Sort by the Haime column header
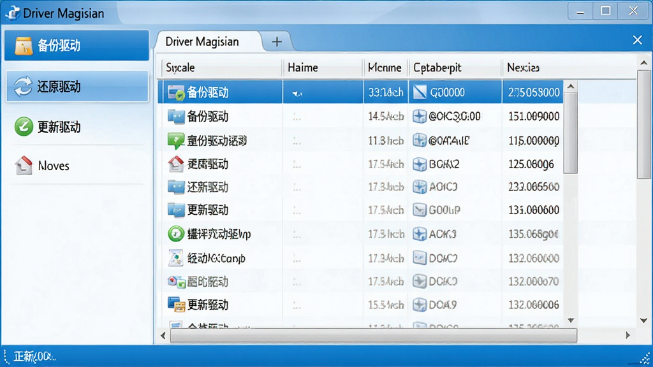This screenshot has width=653, height=367. point(323,68)
